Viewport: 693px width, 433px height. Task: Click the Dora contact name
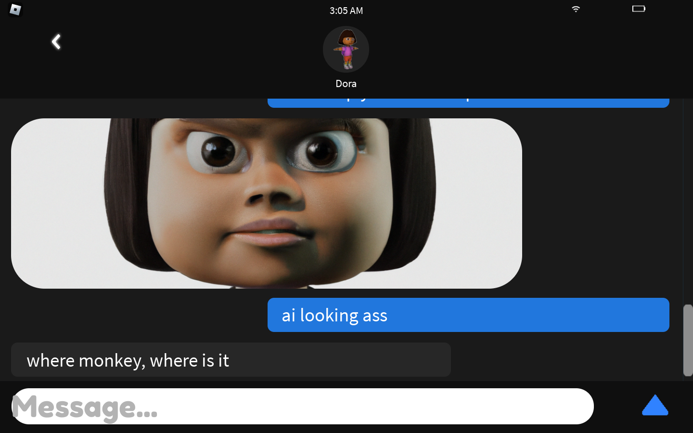[346, 84]
